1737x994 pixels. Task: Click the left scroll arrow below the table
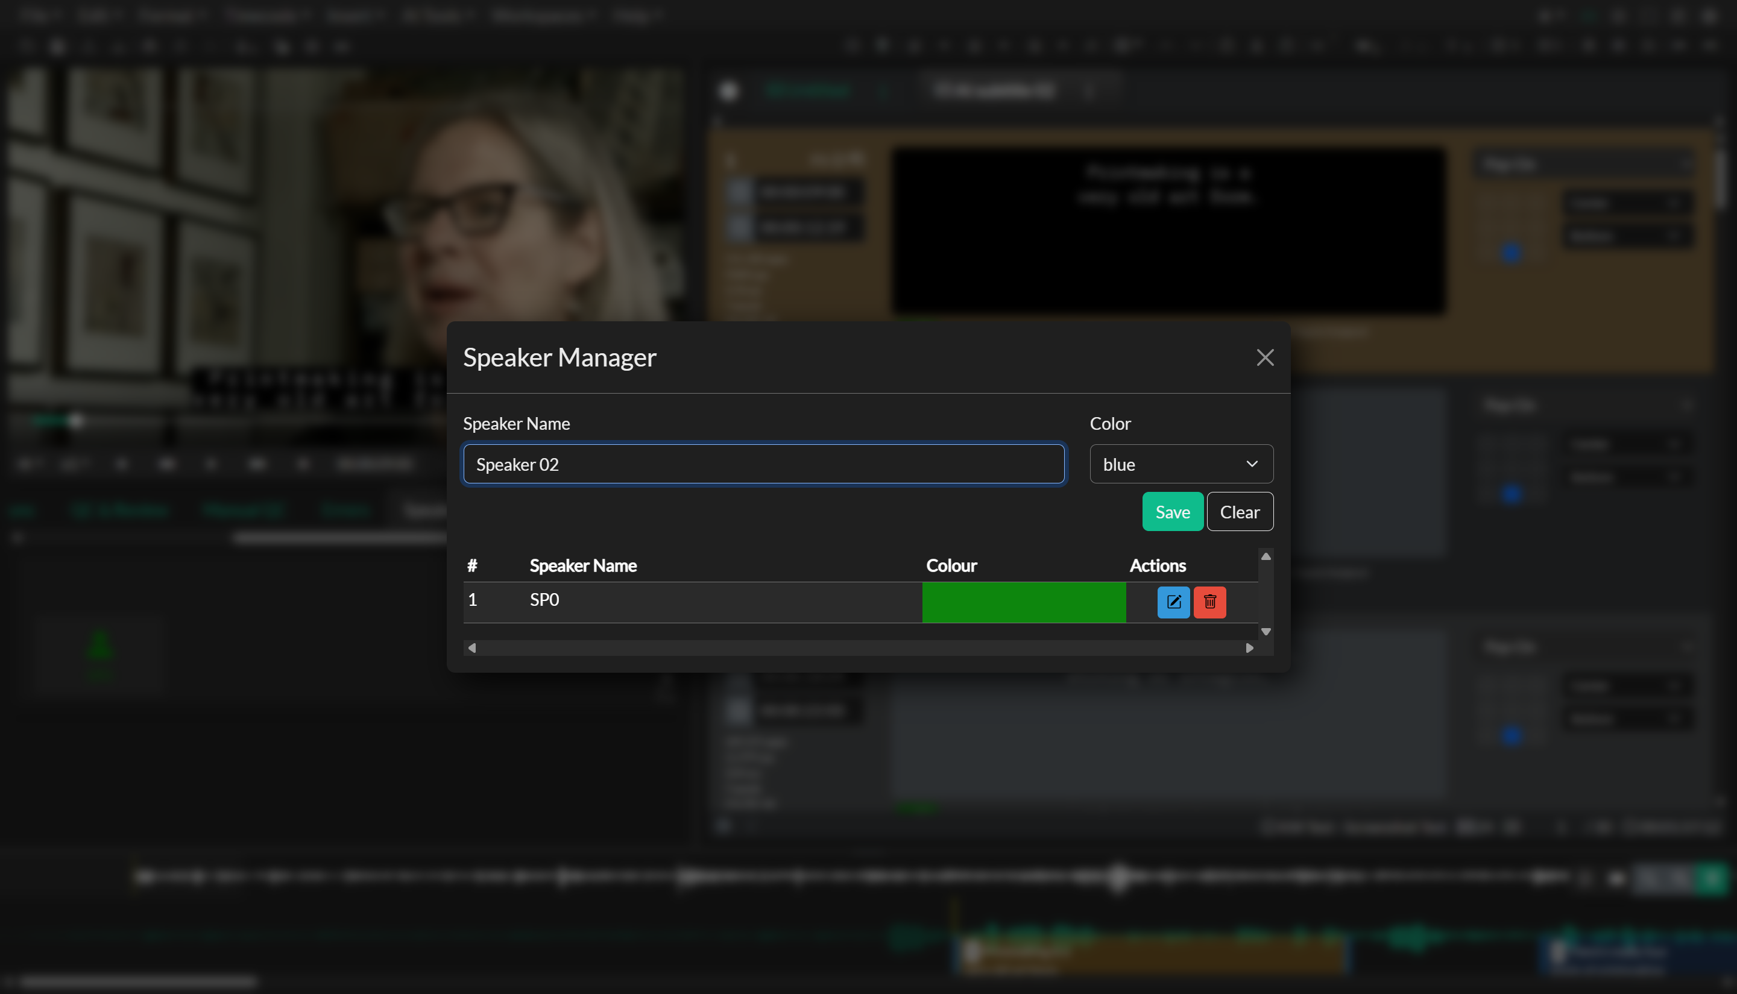471,648
